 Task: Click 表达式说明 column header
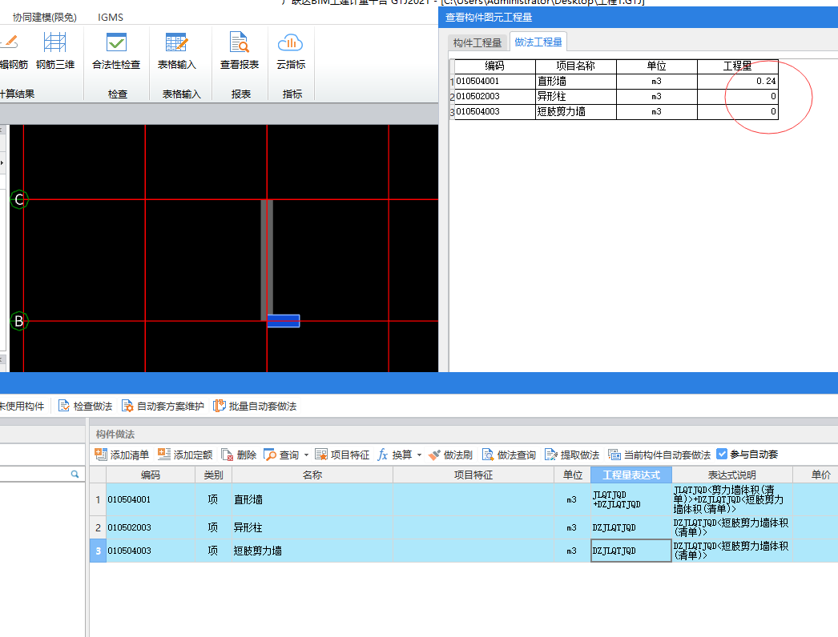(731, 475)
